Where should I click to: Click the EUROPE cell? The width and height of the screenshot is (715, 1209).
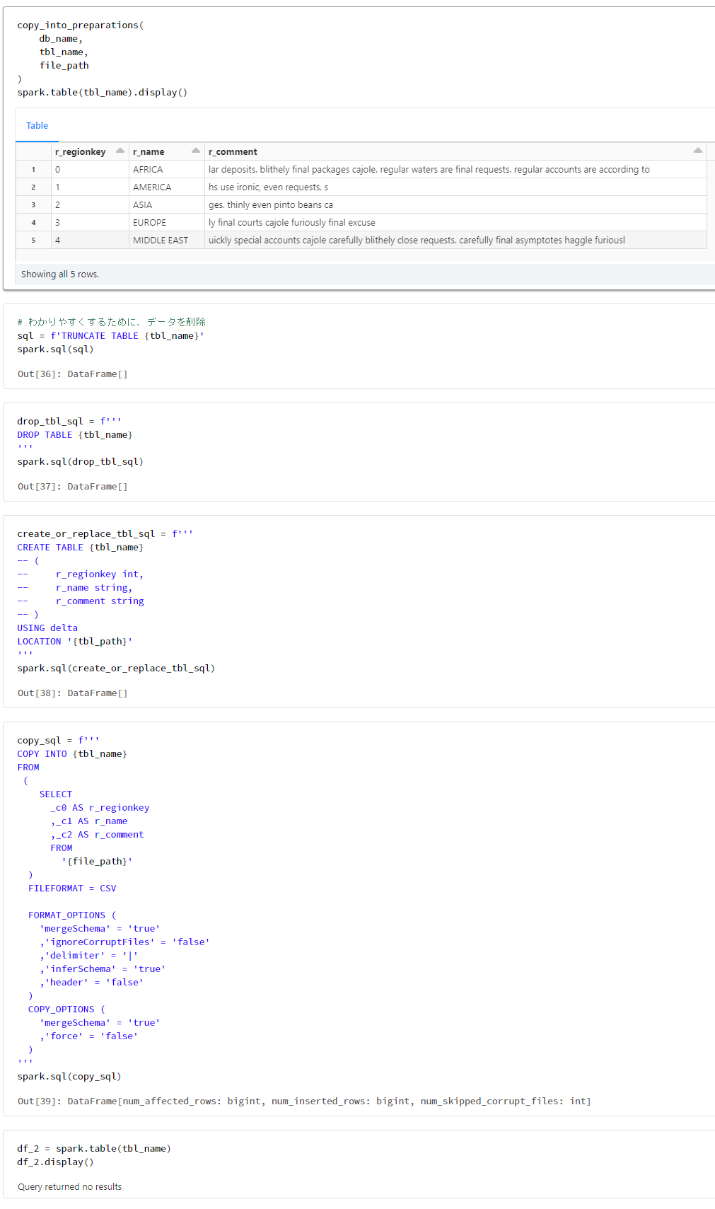coord(167,223)
